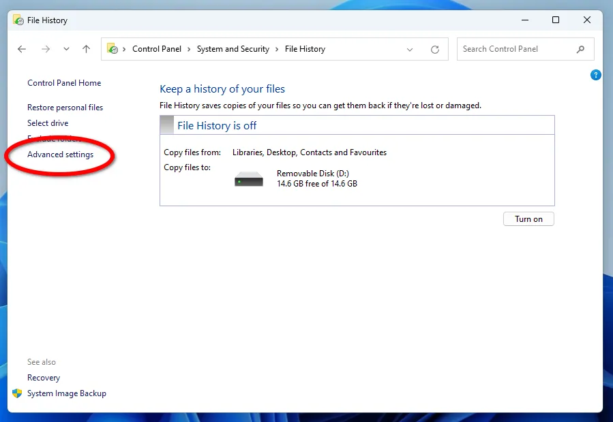Click the search magnifier icon

pos(580,49)
